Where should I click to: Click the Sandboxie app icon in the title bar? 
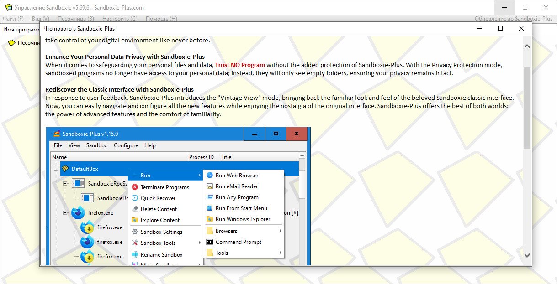tap(8, 7)
